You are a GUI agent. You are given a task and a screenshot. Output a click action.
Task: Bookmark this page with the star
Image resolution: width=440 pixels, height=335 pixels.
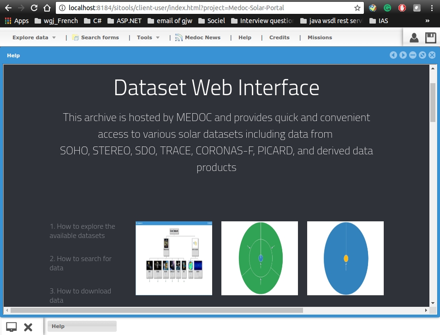(x=357, y=8)
